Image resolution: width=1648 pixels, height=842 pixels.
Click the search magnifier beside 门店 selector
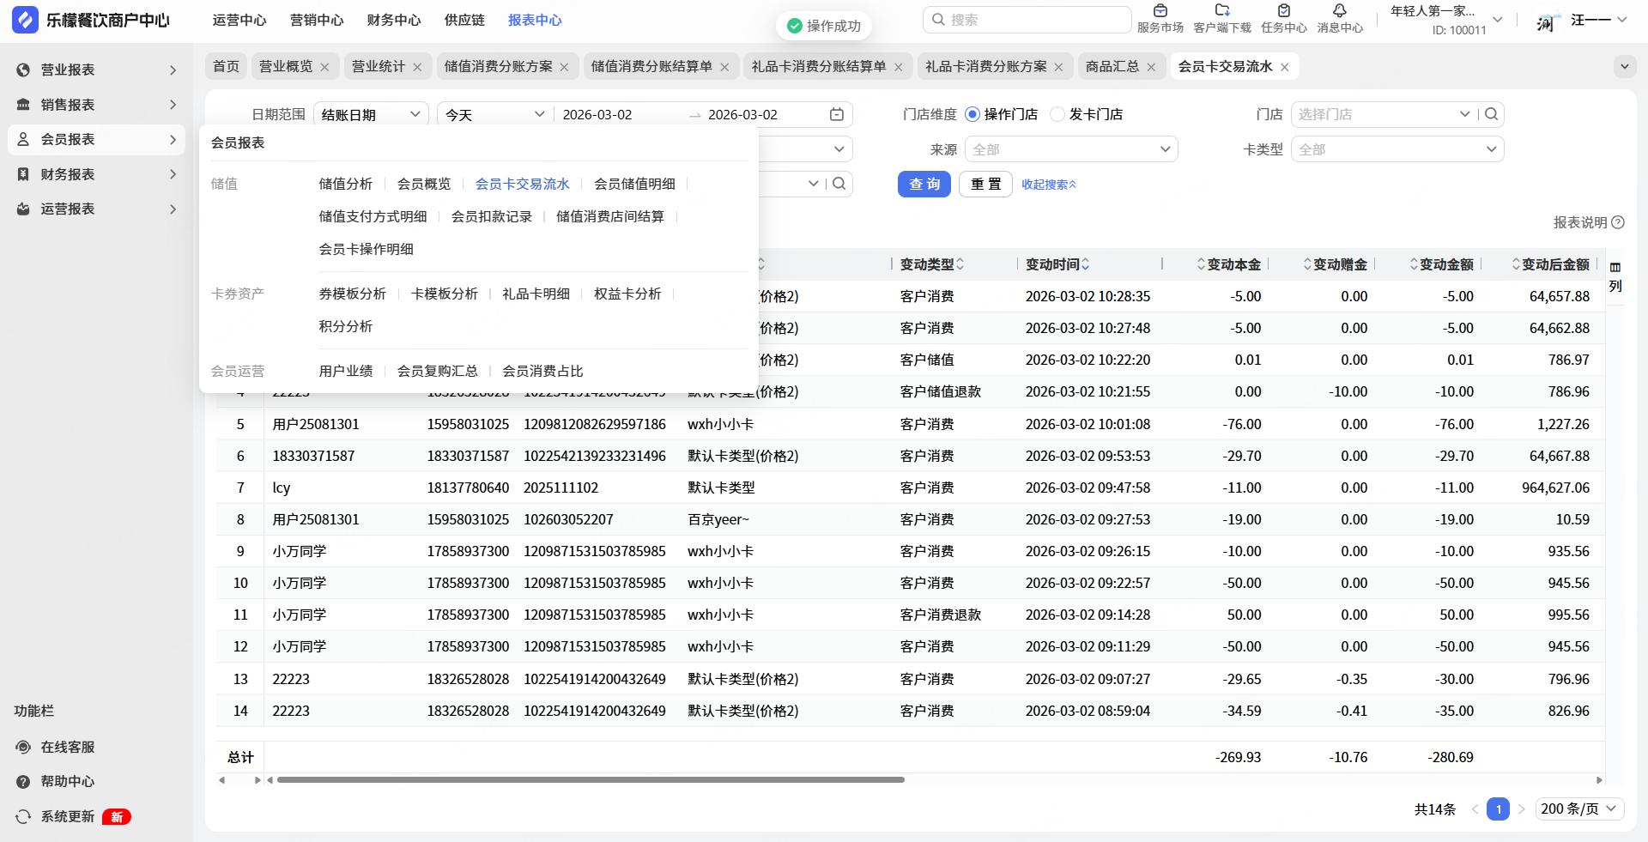coord(1492,114)
